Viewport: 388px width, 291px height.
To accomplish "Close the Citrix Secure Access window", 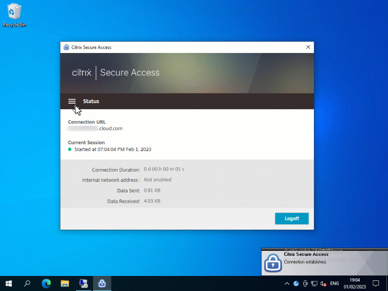I will 308,47.
